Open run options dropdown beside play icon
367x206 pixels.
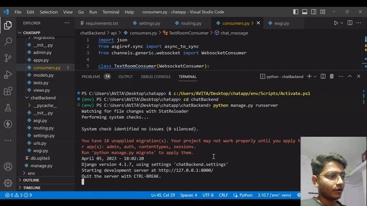(x=342, y=23)
